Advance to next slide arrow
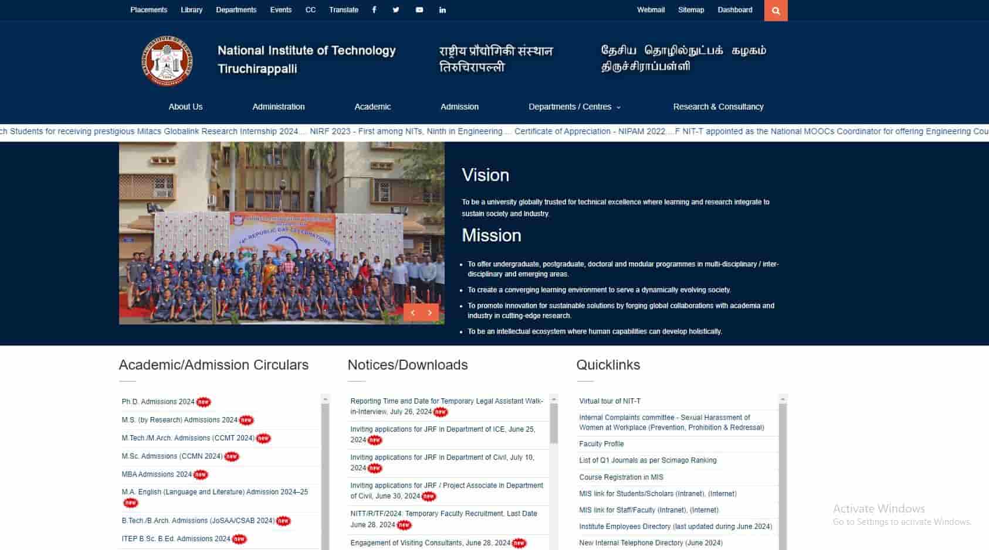The image size is (989, 550). (x=430, y=313)
